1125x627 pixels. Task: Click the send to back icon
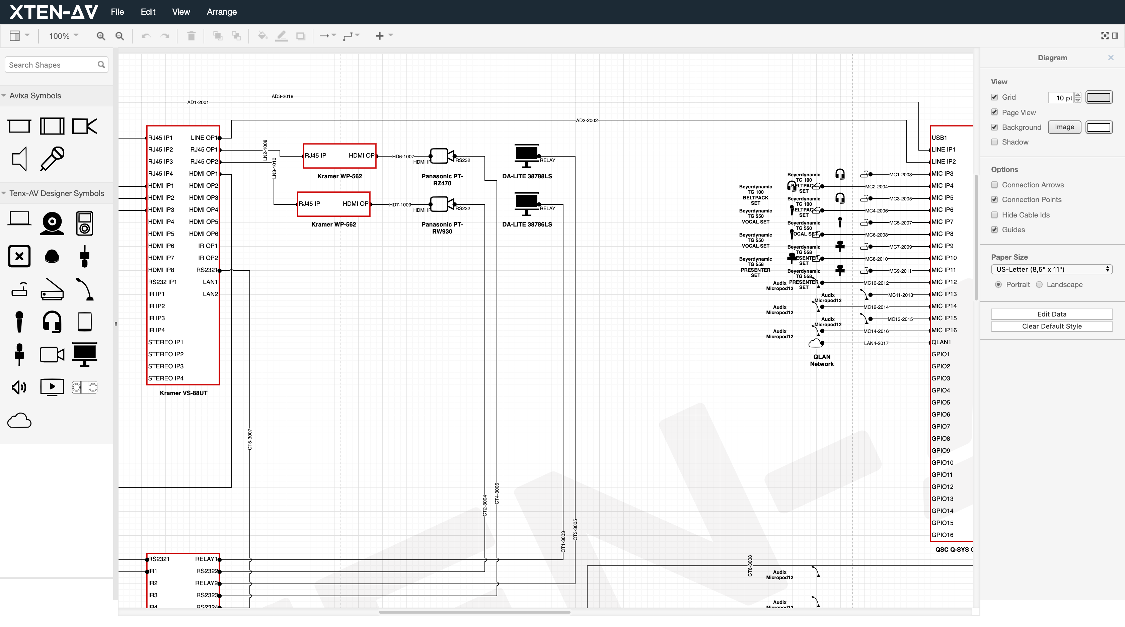pos(236,36)
